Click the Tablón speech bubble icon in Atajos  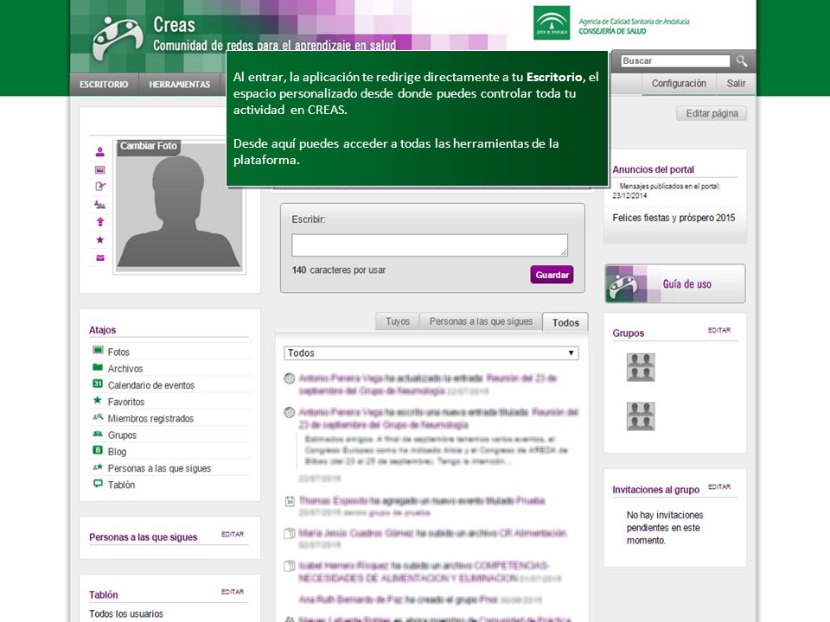coord(98,484)
